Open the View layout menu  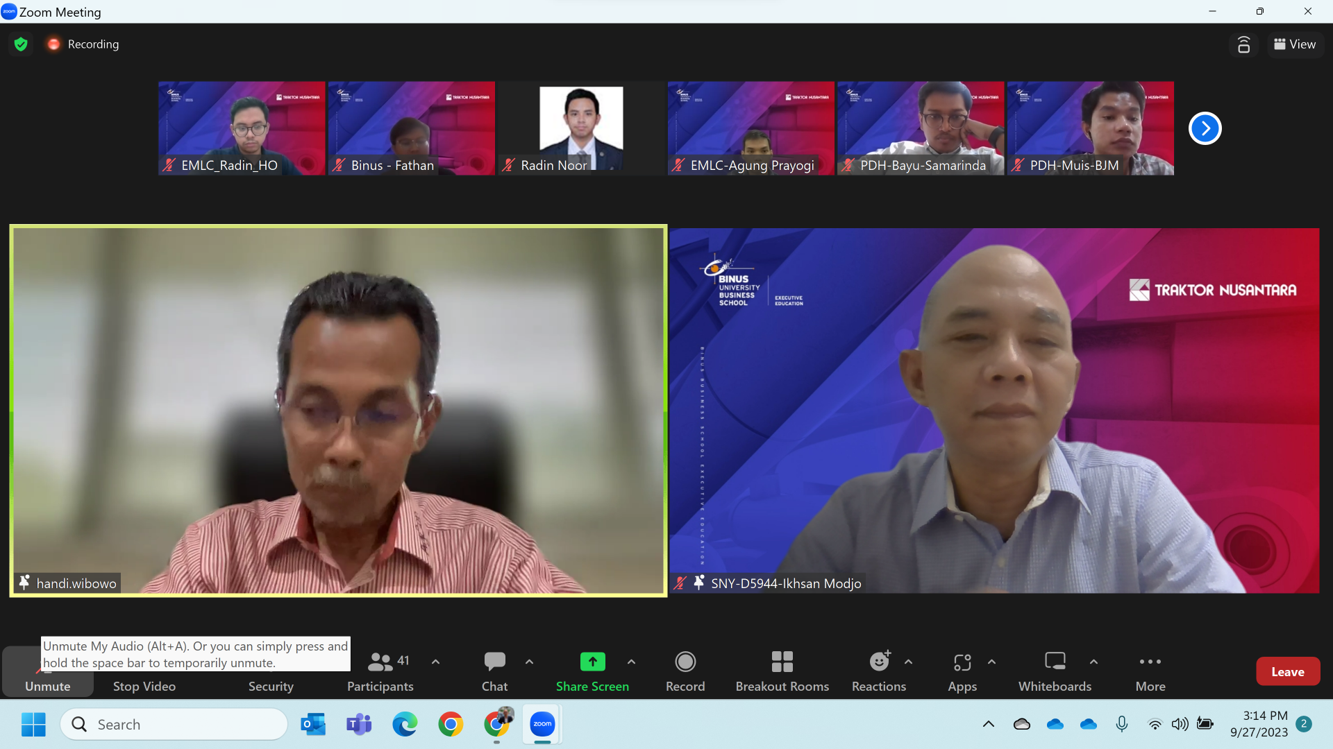tap(1295, 44)
